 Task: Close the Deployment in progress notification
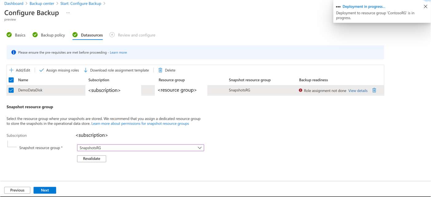(425, 6)
